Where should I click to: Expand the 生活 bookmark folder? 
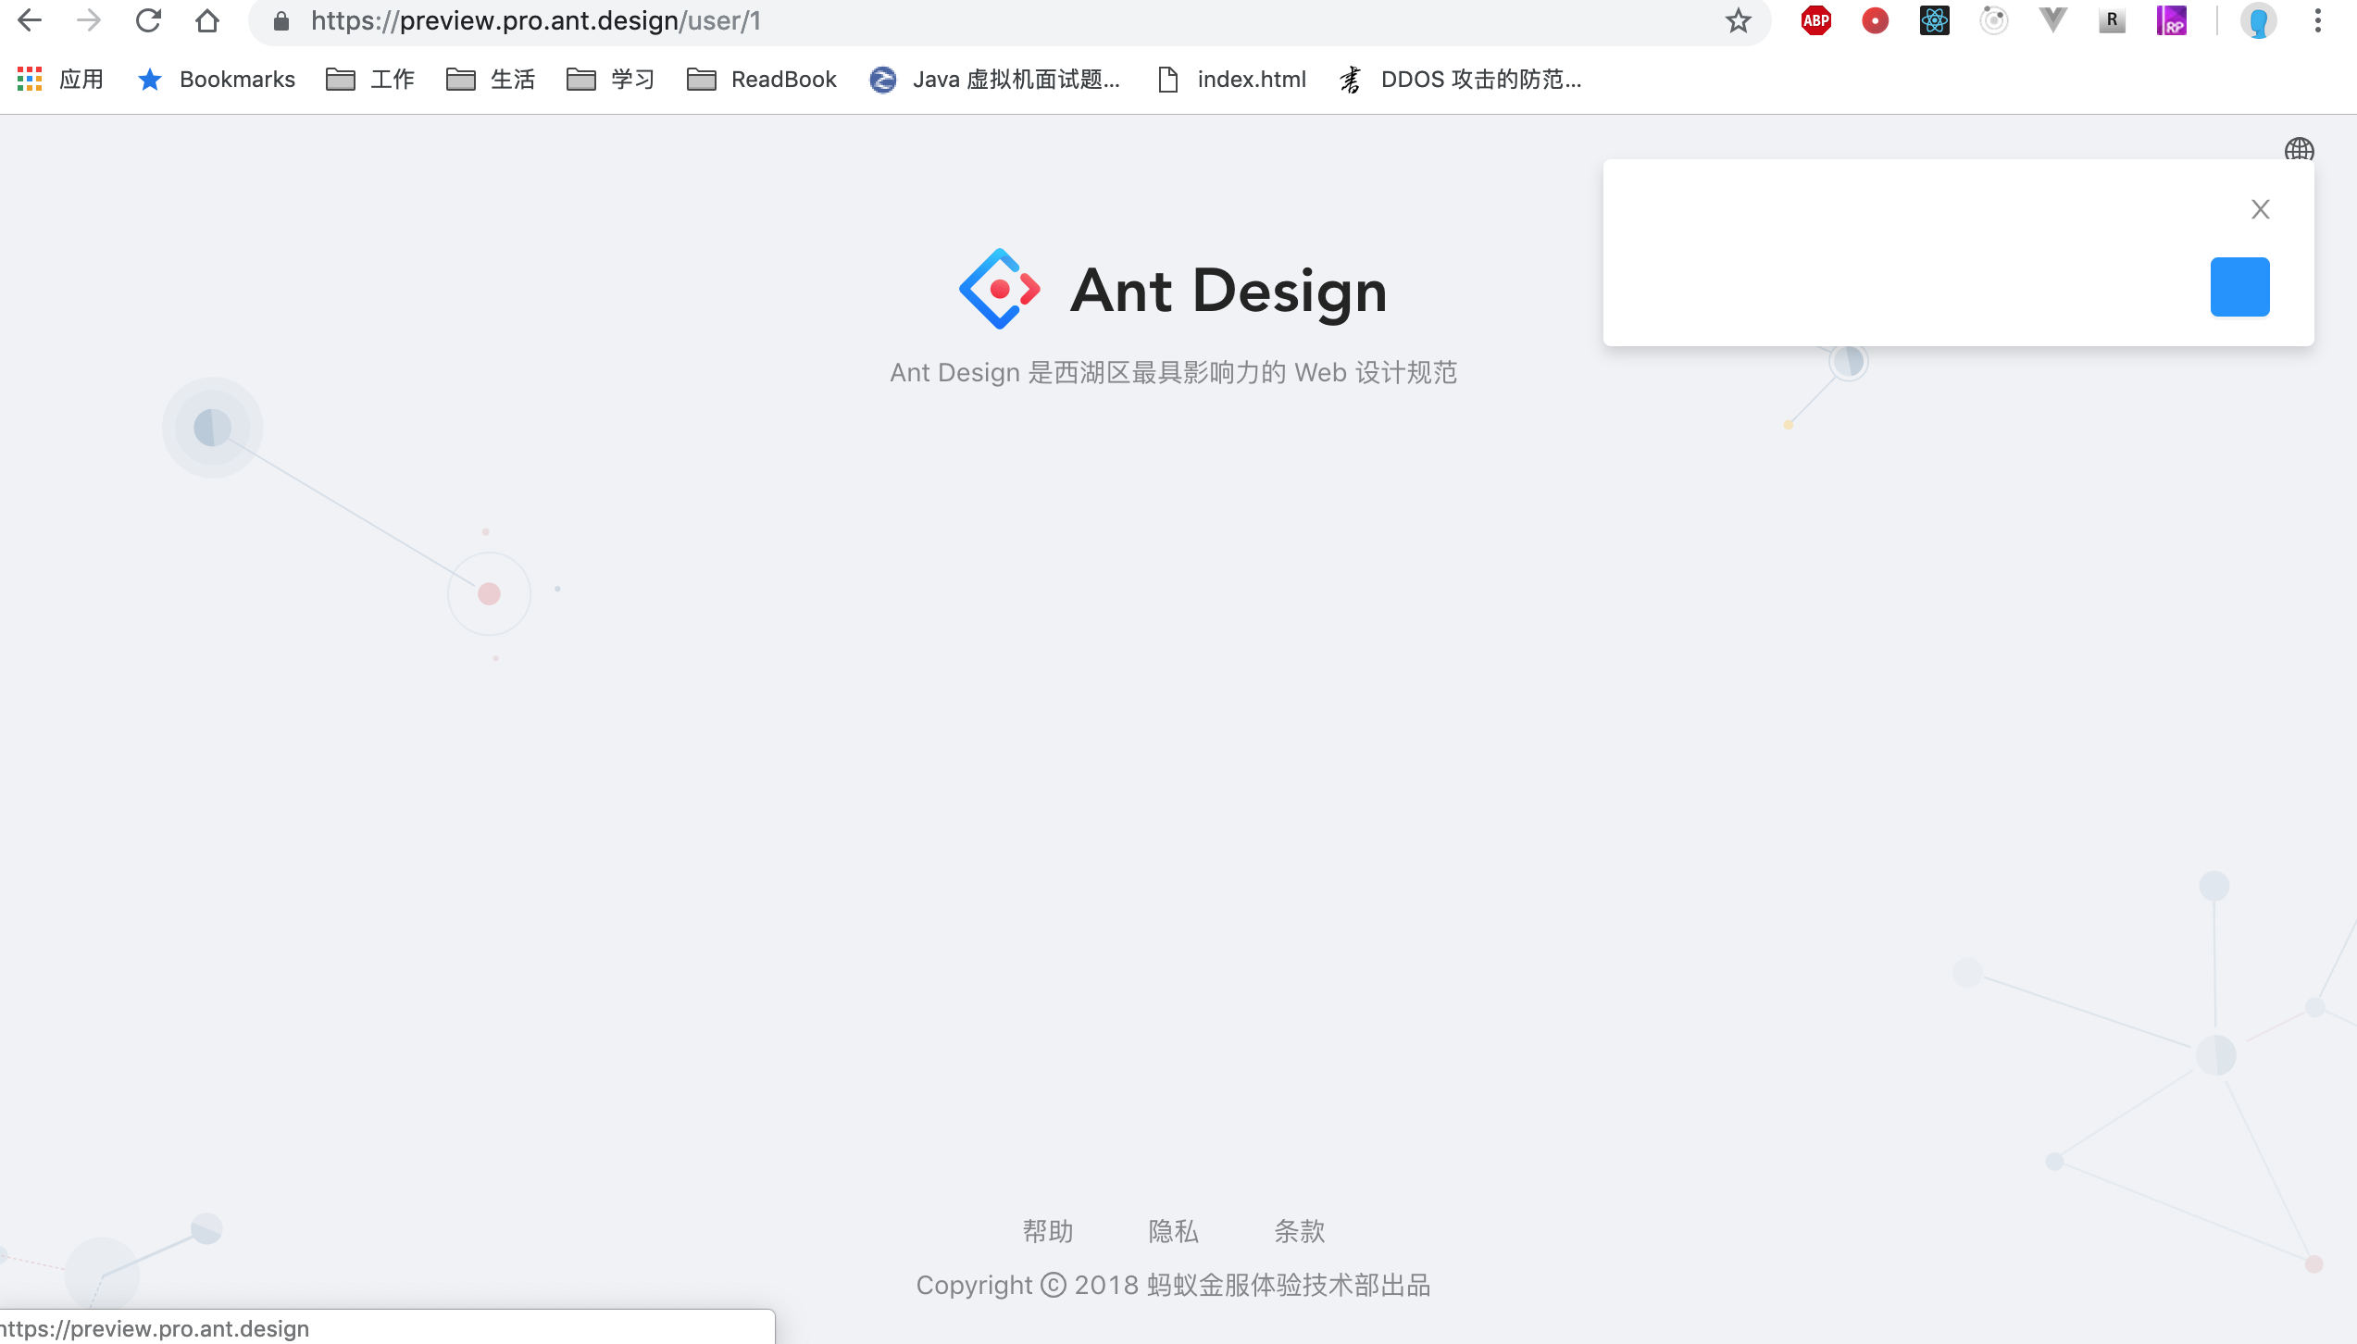[491, 80]
